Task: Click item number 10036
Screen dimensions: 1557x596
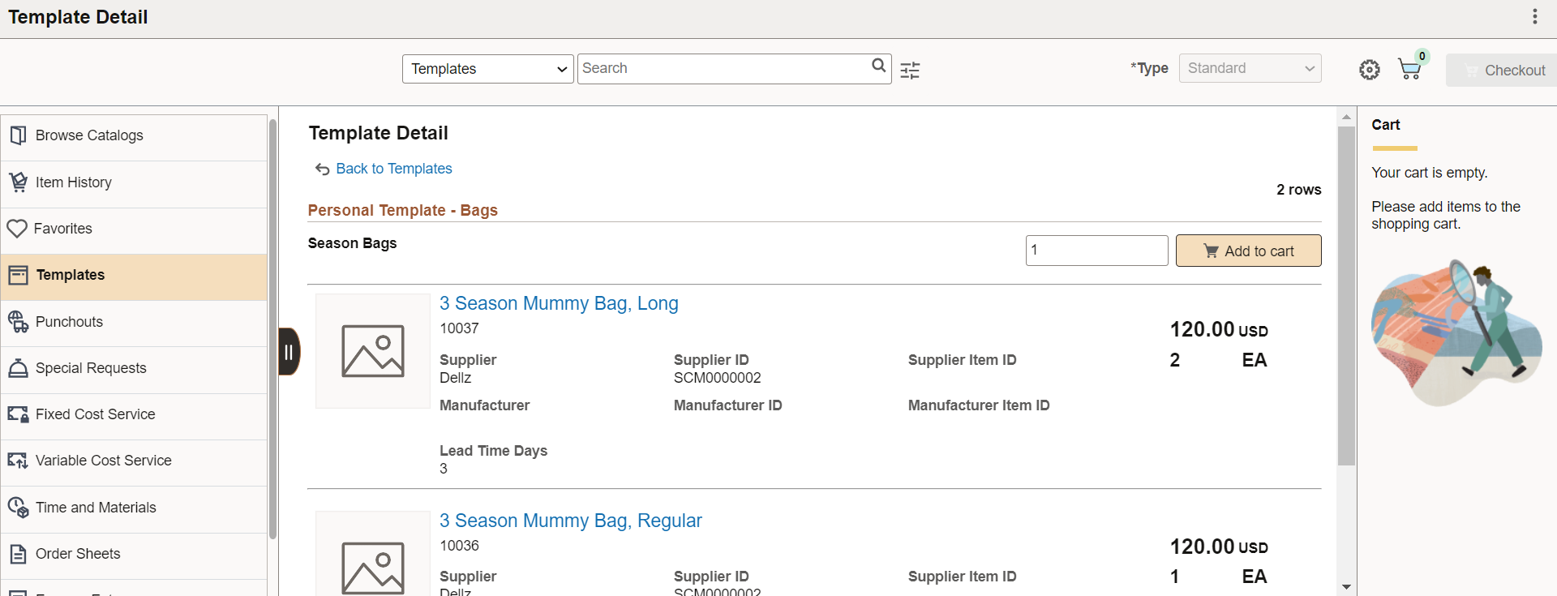Action: coord(459,546)
